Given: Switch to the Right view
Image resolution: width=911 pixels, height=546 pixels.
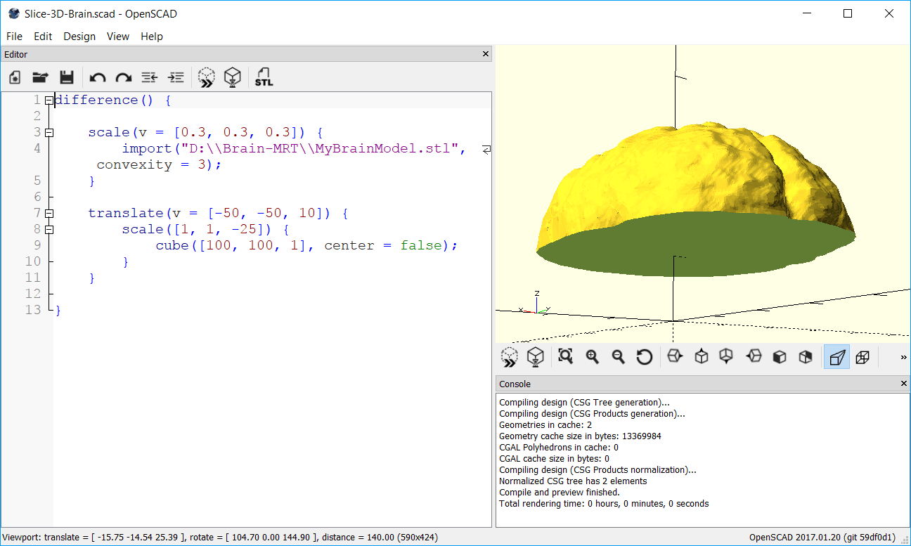Looking at the screenshot, I should tap(675, 357).
